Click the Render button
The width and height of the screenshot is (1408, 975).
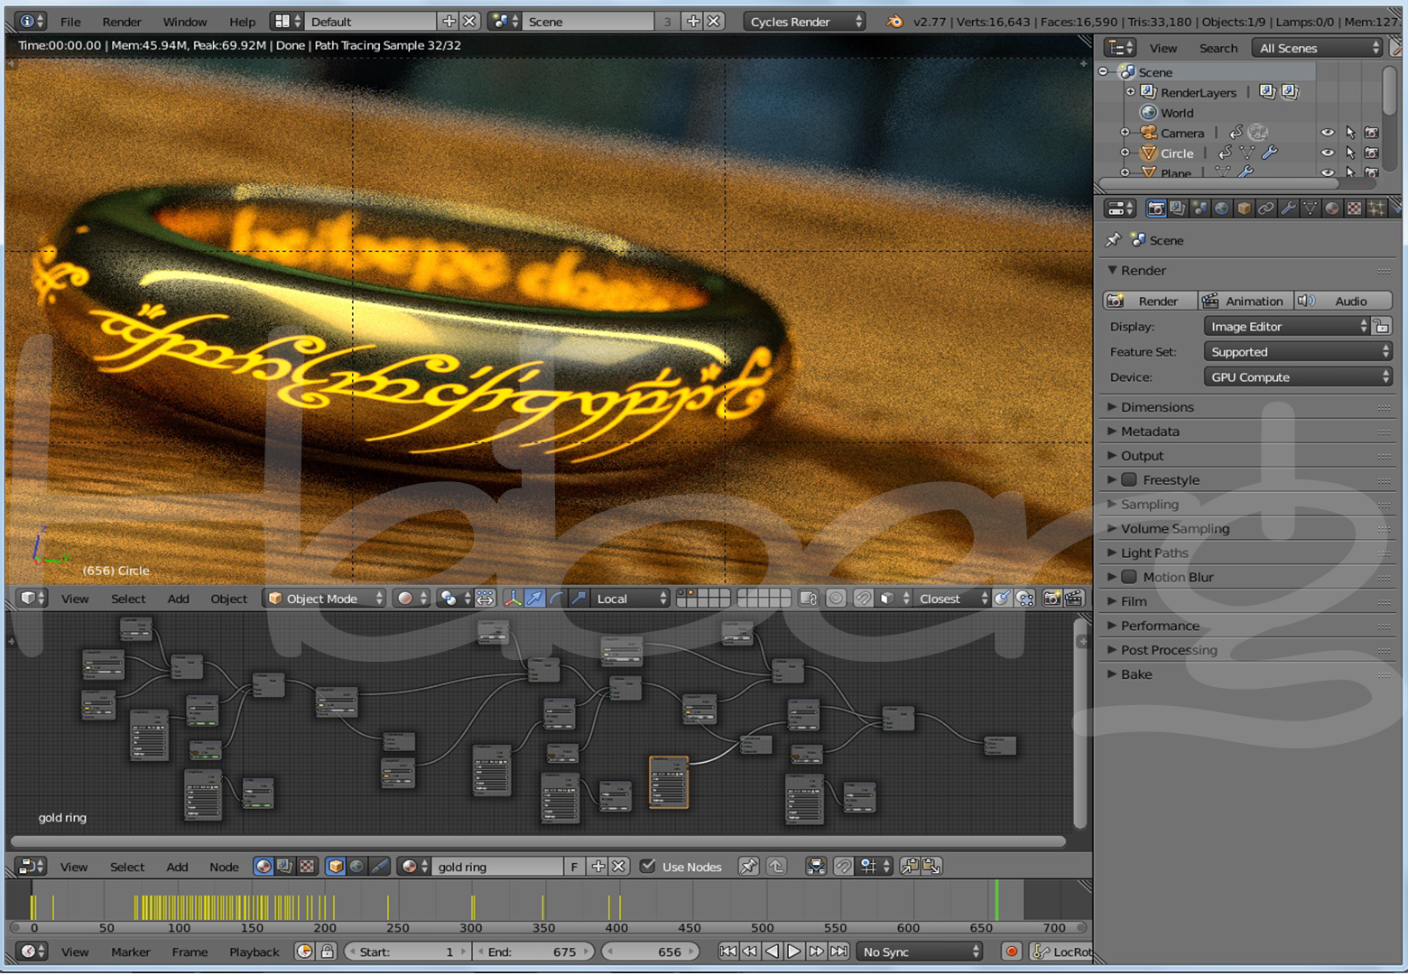(x=1150, y=302)
